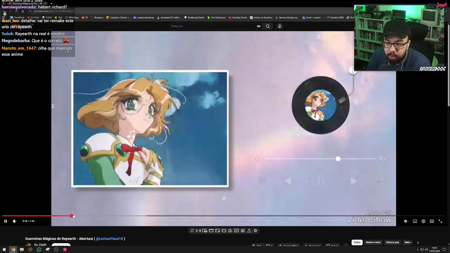Viewport: 450px width, 253px height.
Task: Open the F1 Schedule 2026 bookmark
Action: 333,18
